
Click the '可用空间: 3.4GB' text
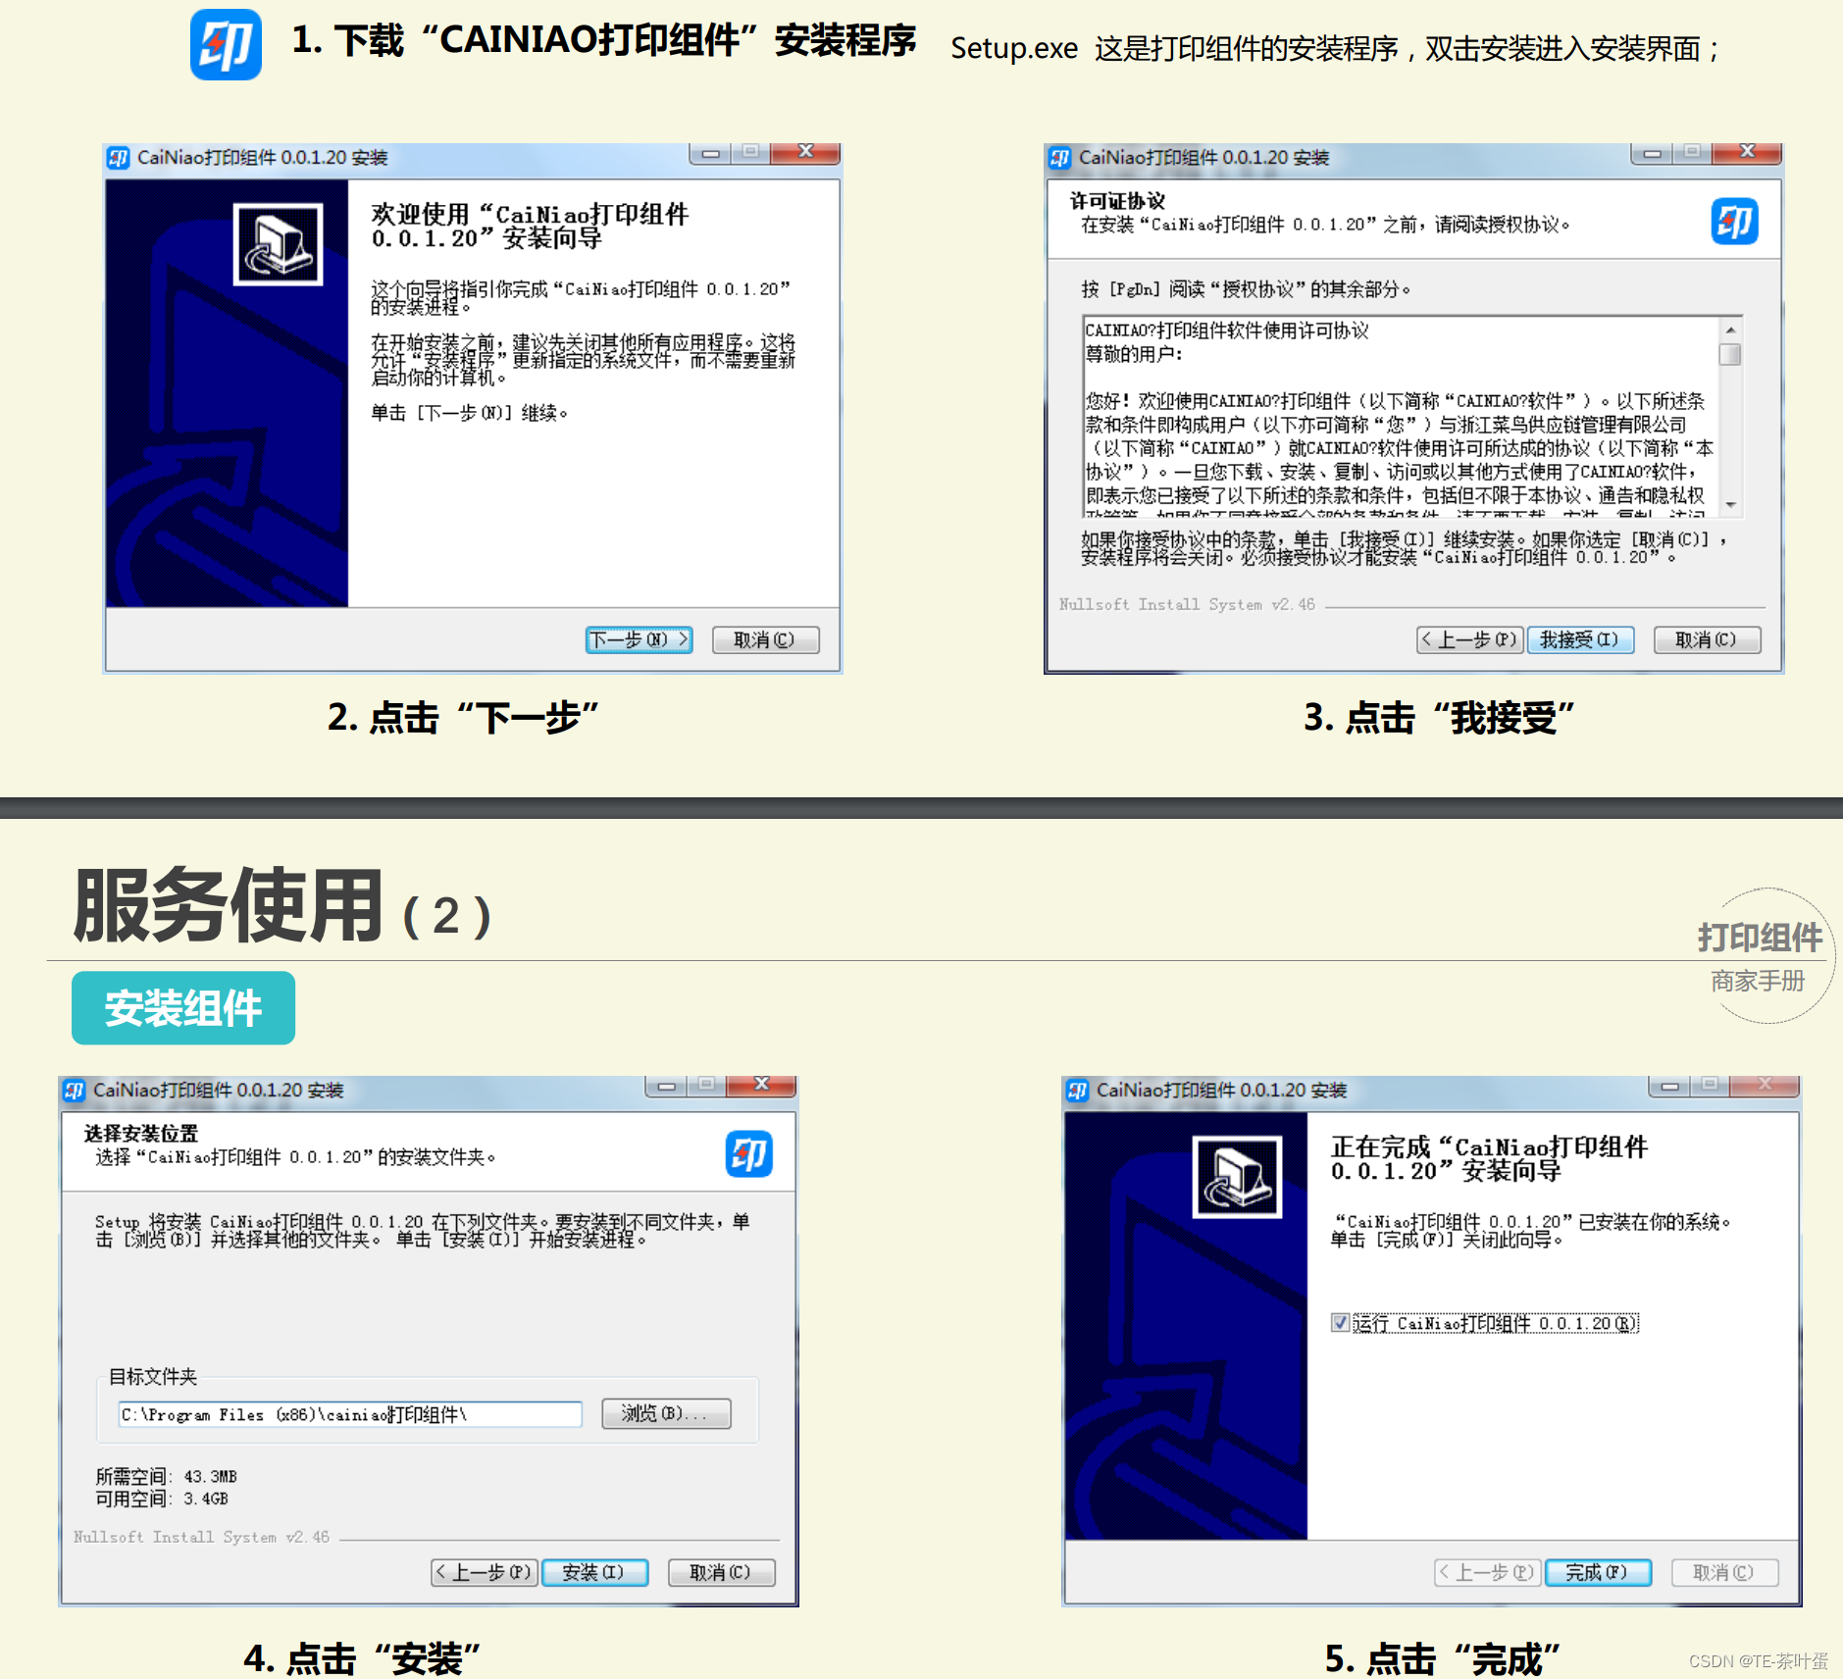pos(162,1499)
